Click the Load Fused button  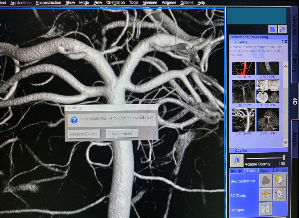(122, 134)
